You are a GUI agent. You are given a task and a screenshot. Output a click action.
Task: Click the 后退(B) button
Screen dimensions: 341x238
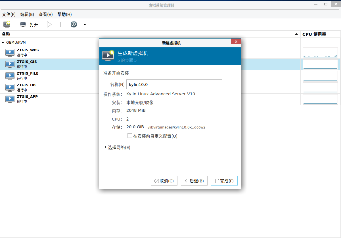[x=194, y=181]
